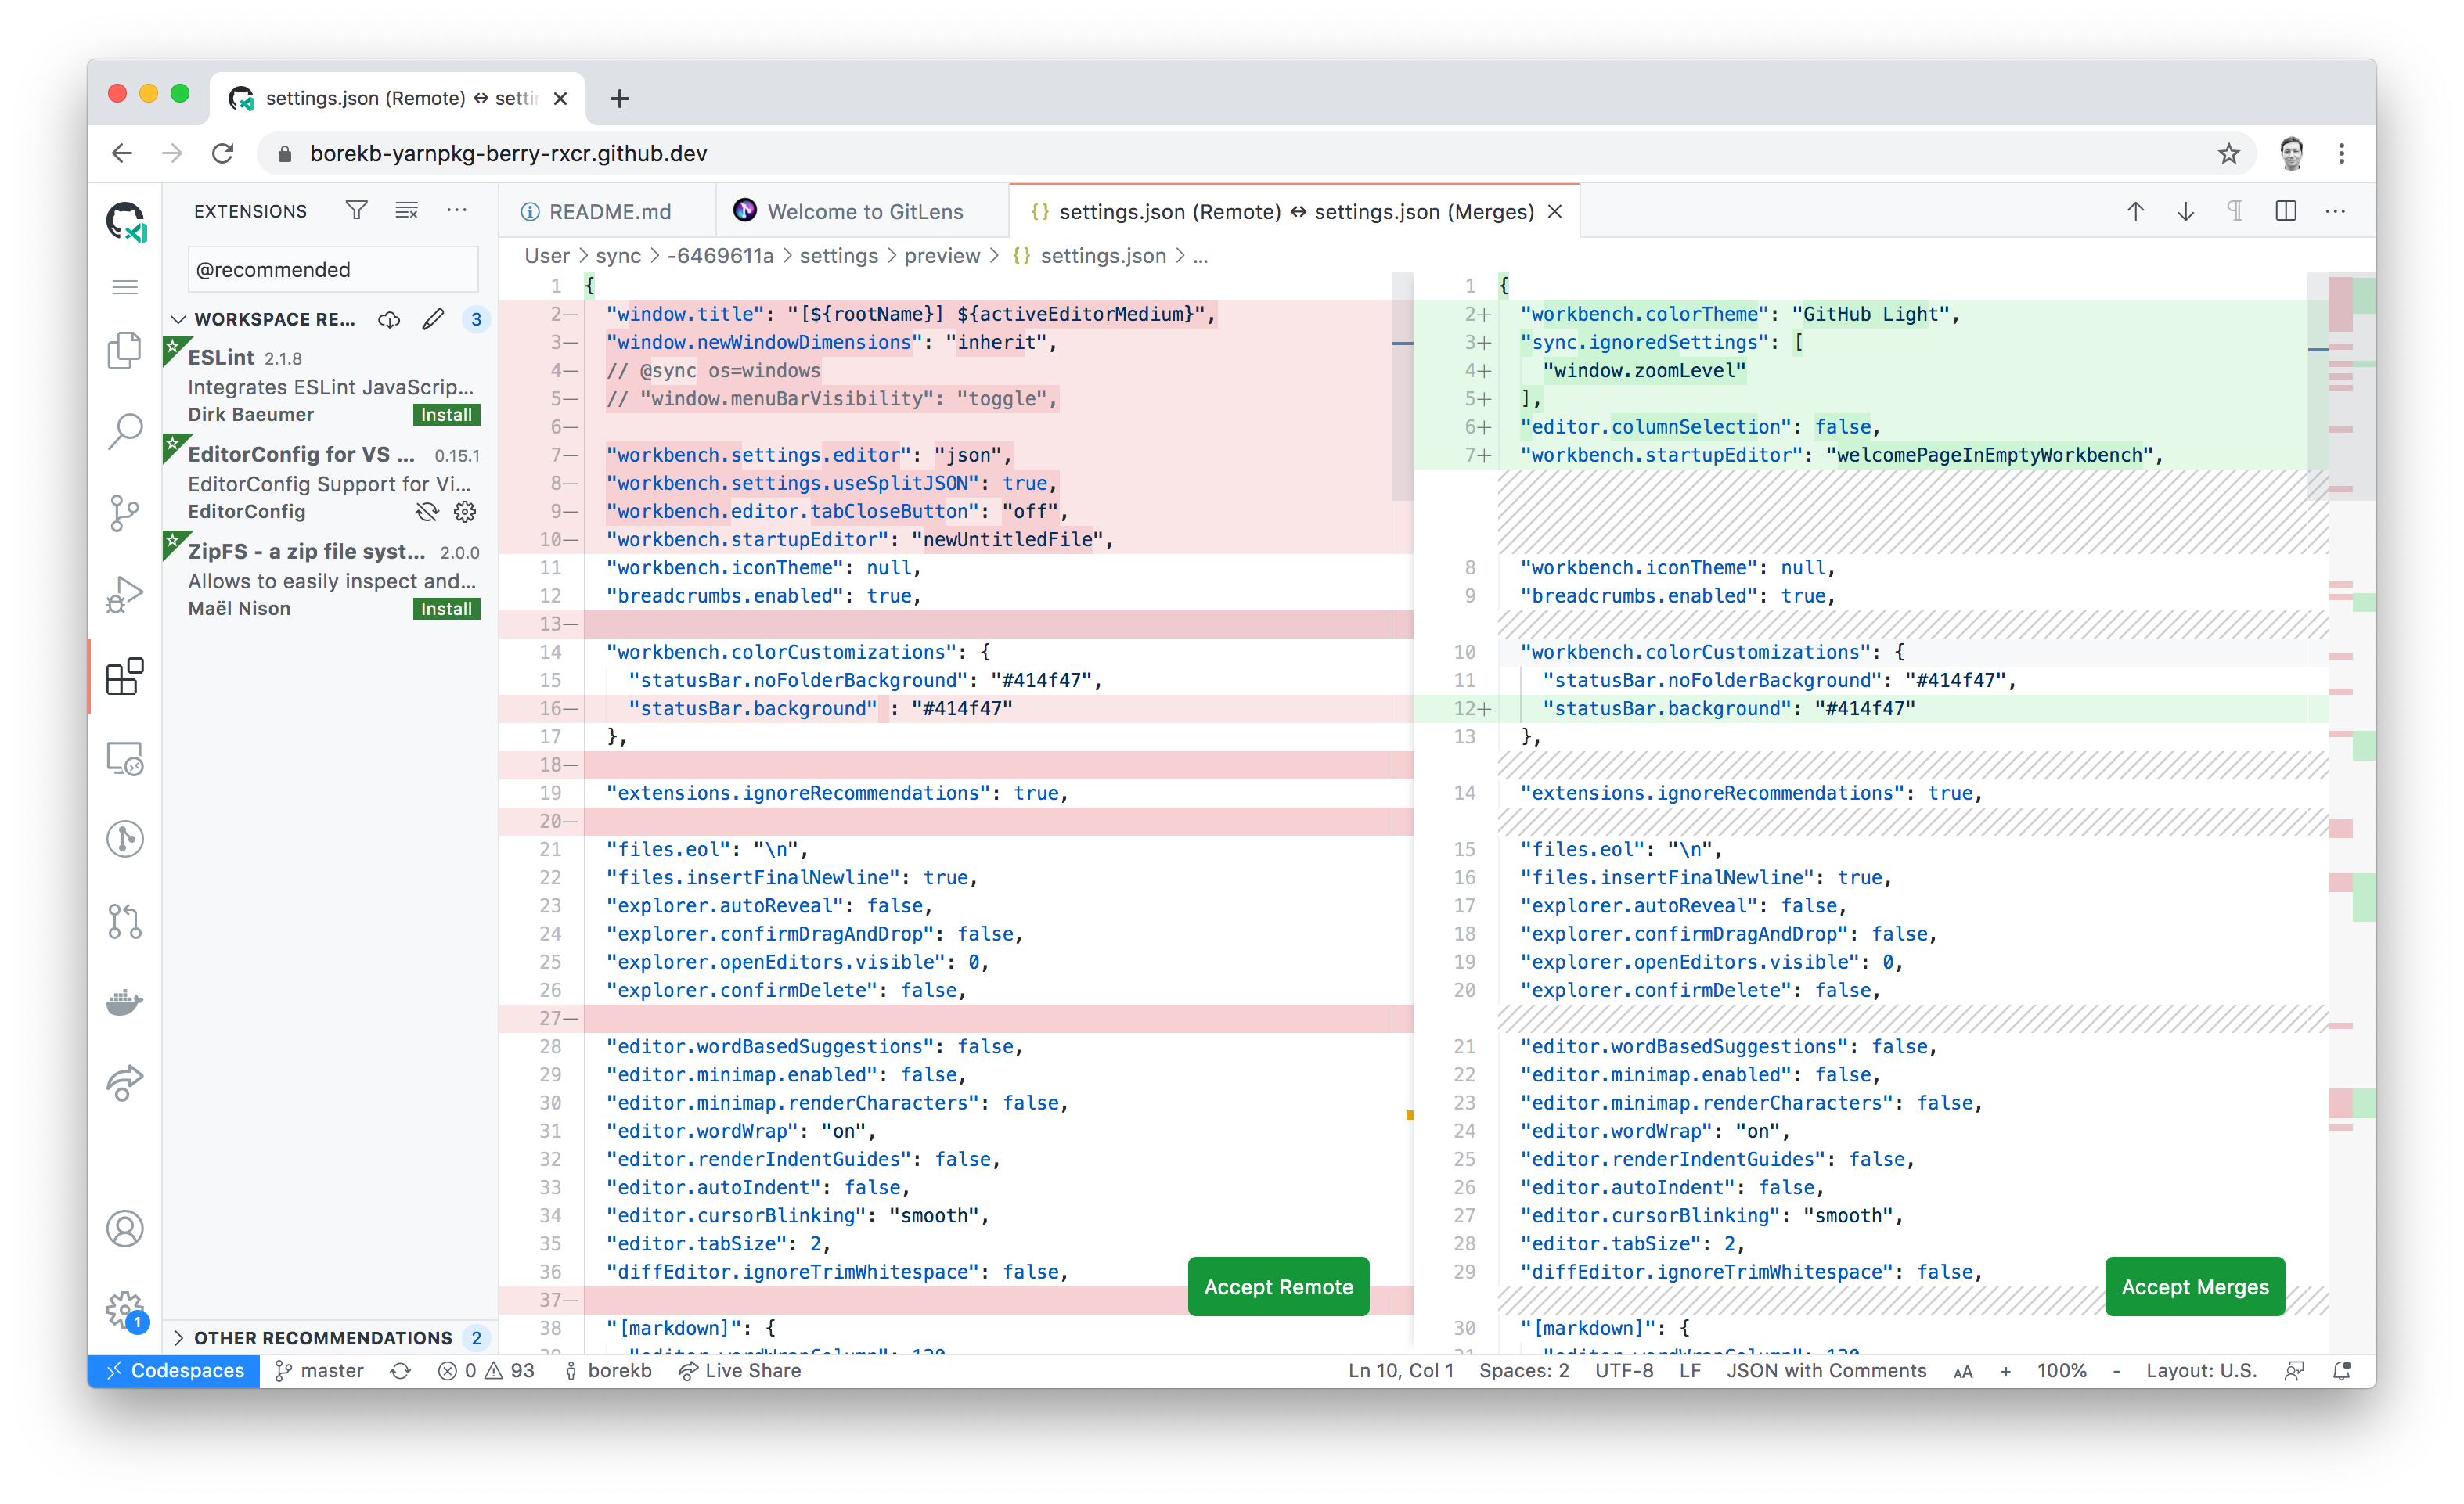Click the preview breadcrumb item
This screenshot has height=1504, width=2464.
[x=942, y=256]
